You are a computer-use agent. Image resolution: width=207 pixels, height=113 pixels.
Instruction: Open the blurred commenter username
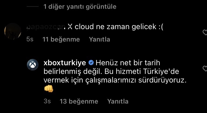[46, 27]
